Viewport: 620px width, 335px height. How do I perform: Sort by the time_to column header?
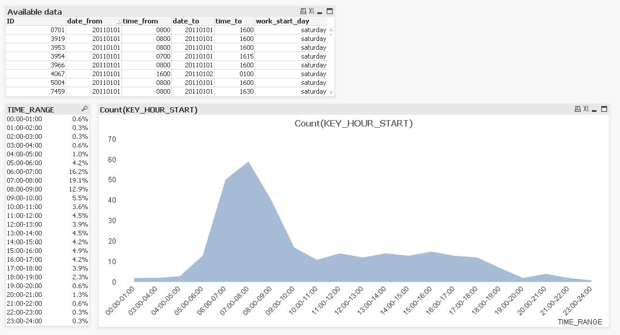(234, 21)
